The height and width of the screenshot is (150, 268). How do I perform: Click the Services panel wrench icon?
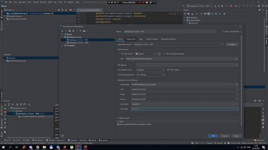click(x=5, y=123)
